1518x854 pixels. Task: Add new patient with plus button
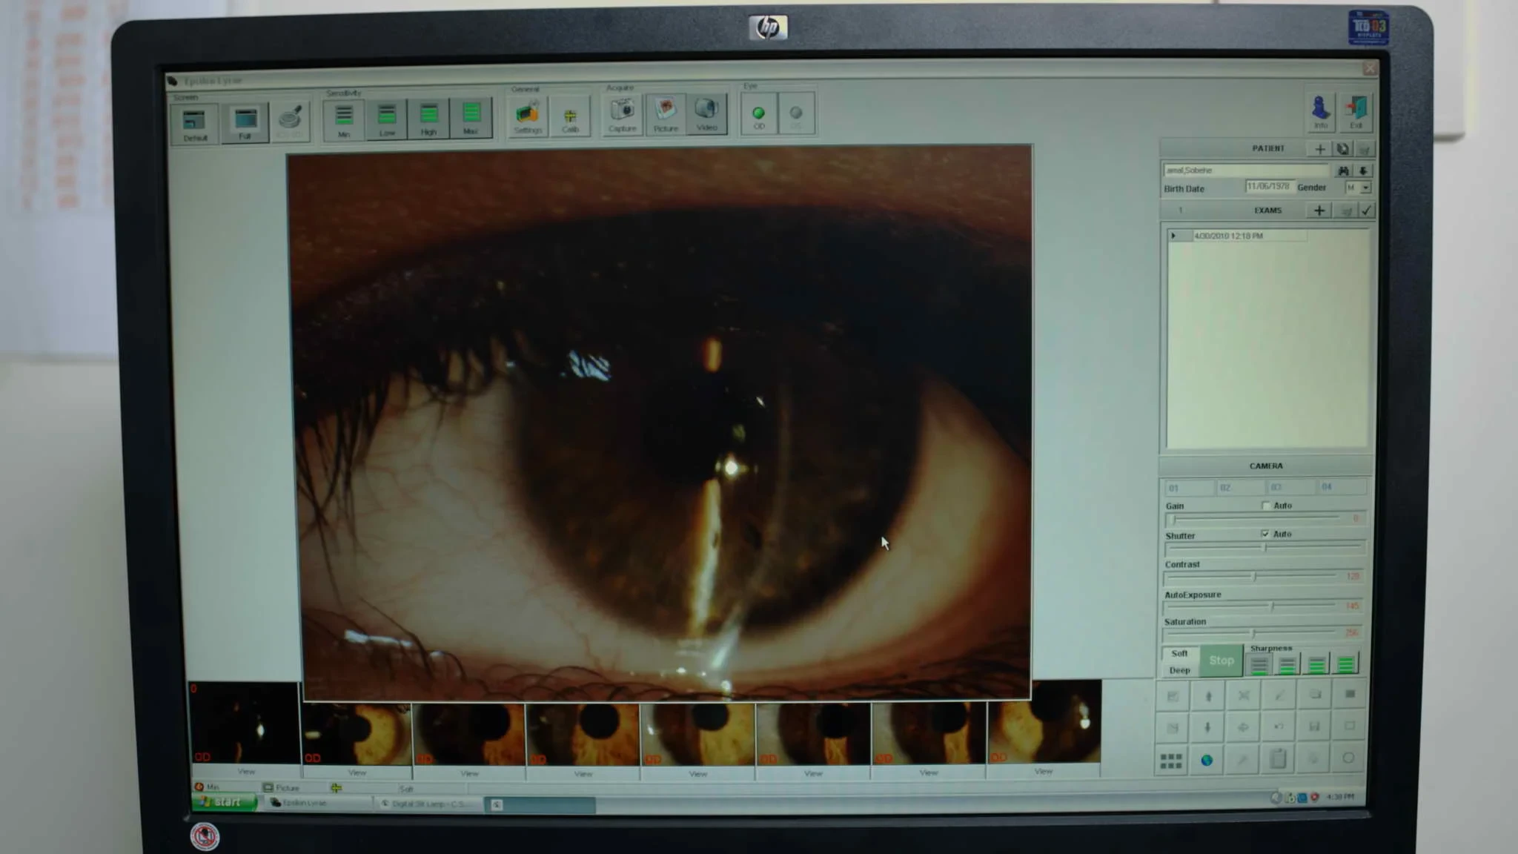click(1319, 149)
